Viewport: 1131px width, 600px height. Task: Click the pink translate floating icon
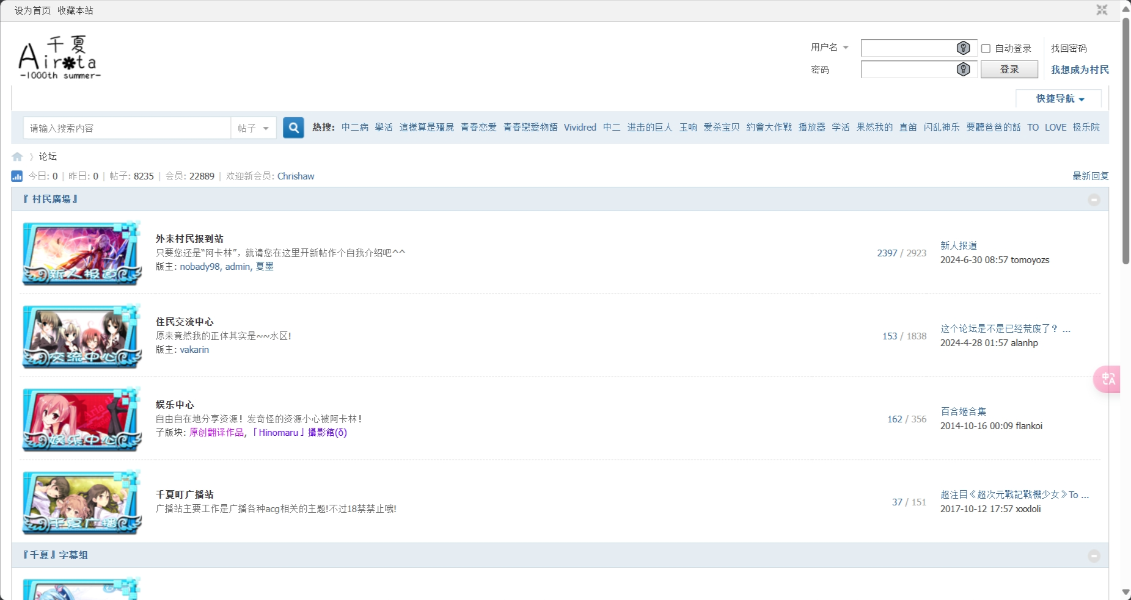[x=1107, y=379]
